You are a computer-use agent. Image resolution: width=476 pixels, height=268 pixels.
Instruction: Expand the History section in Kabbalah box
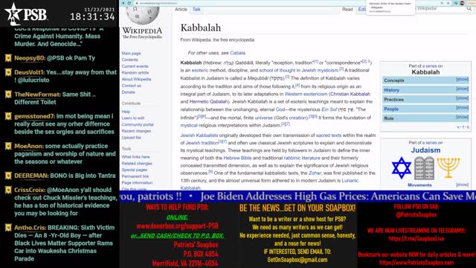462,89
